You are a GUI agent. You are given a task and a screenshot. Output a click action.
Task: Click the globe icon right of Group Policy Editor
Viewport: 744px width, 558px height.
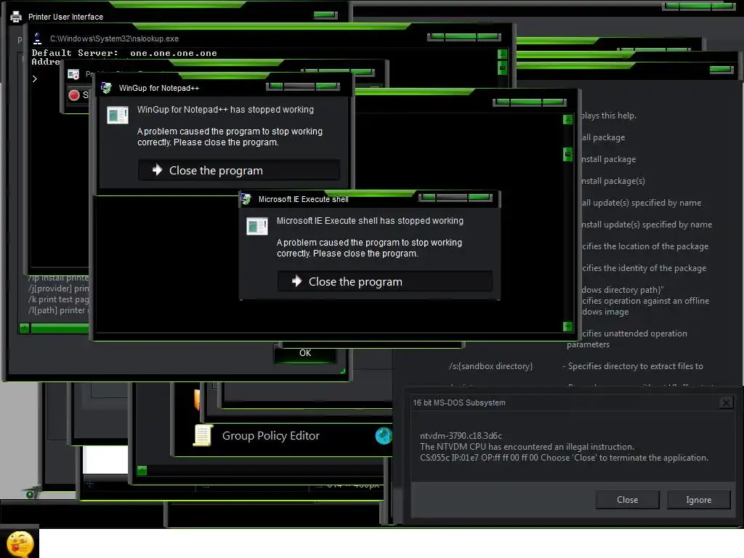click(384, 436)
